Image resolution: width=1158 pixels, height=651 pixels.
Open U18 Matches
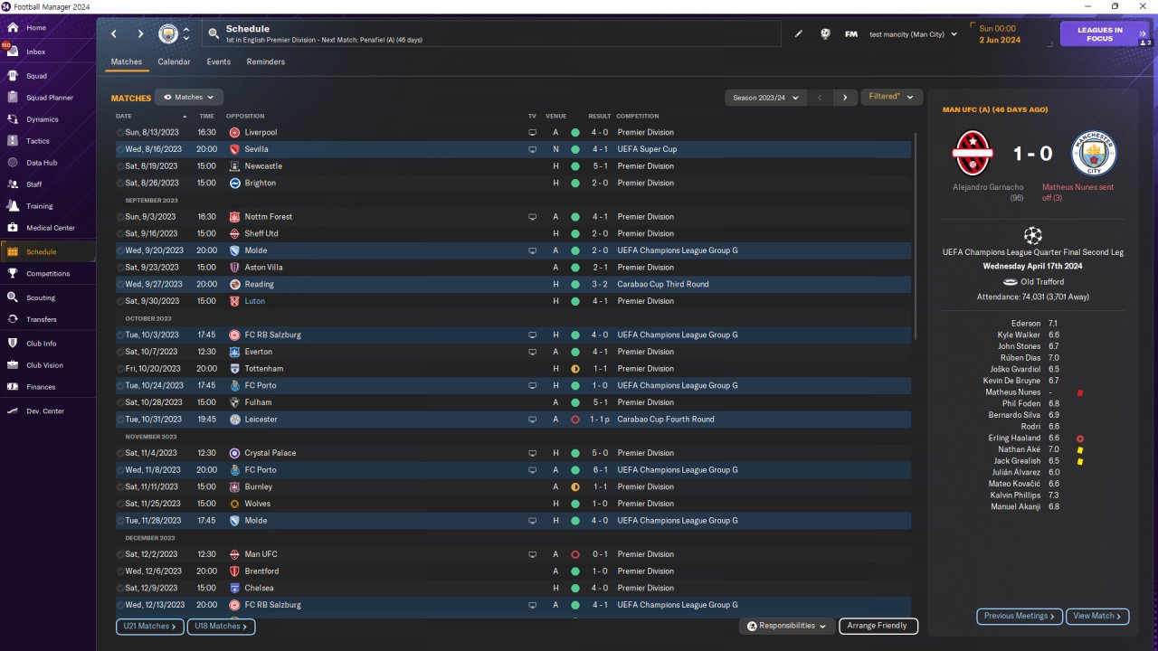[221, 626]
